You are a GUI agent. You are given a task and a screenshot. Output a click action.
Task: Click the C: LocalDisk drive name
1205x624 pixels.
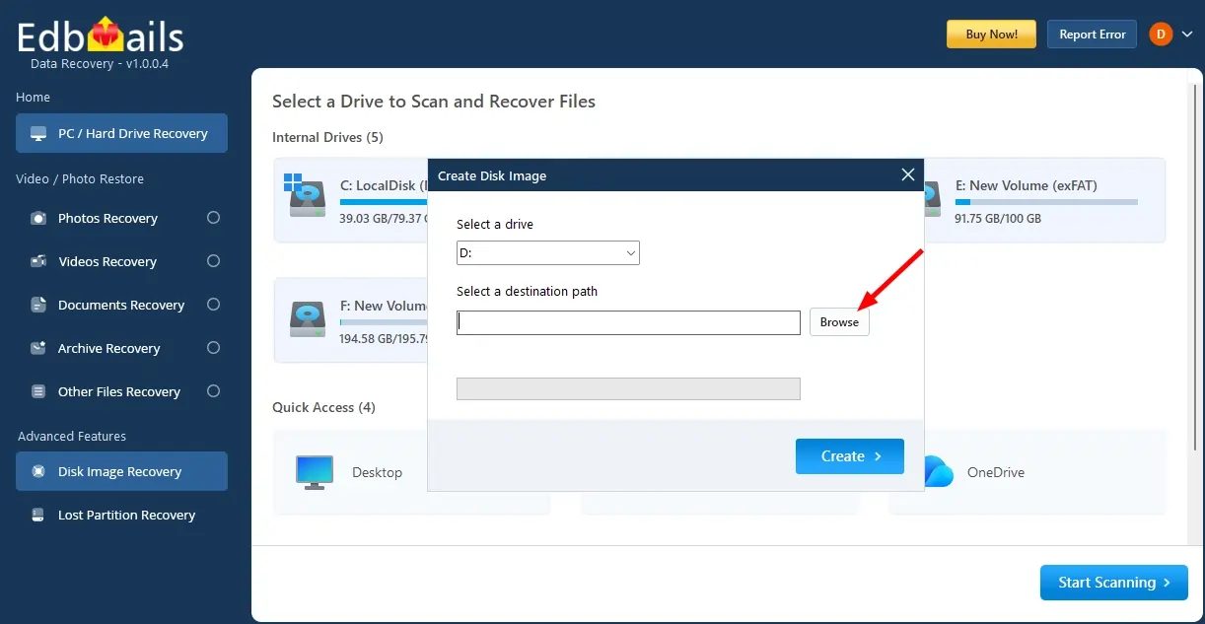click(x=384, y=184)
